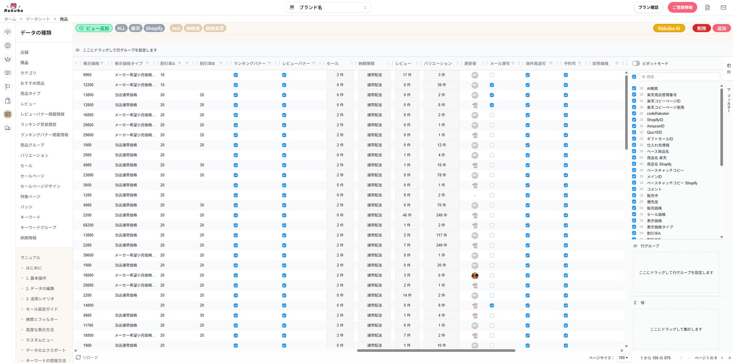
Task: Open the 列 columns side tab
Action: point(729,69)
